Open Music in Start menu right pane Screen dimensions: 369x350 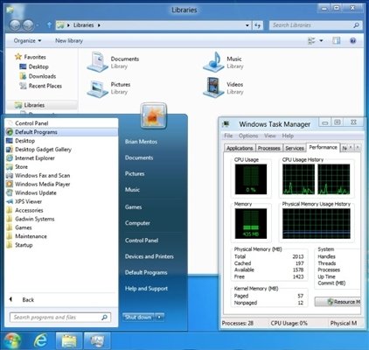pos(132,190)
